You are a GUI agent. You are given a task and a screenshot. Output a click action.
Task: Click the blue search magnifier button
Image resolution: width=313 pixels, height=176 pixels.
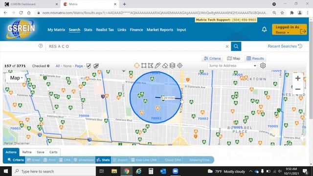(236, 46)
